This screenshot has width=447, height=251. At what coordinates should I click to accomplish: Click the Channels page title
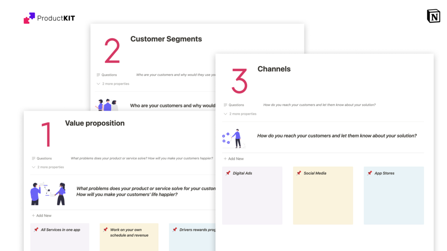click(274, 69)
